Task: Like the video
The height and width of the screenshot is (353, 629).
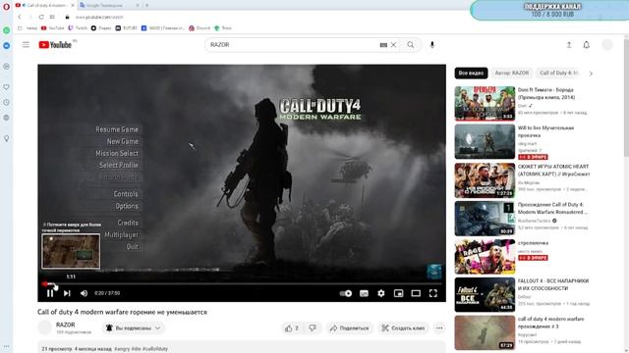Action: (x=292, y=328)
